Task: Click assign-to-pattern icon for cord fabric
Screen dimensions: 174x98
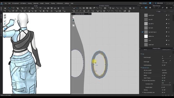Action: click(166, 40)
